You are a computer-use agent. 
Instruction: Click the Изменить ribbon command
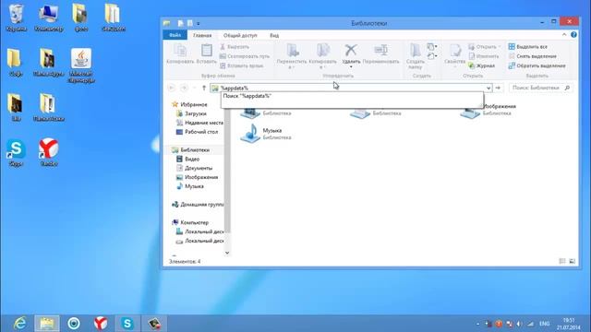click(484, 56)
